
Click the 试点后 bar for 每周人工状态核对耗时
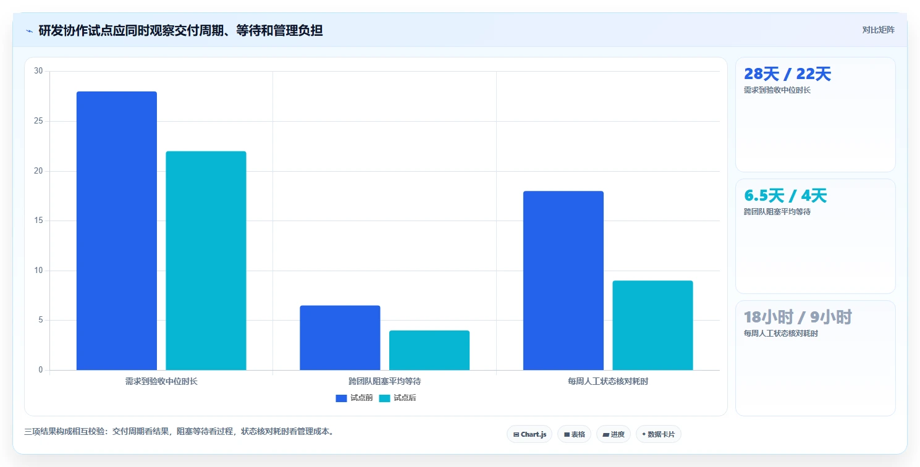click(652, 326)
